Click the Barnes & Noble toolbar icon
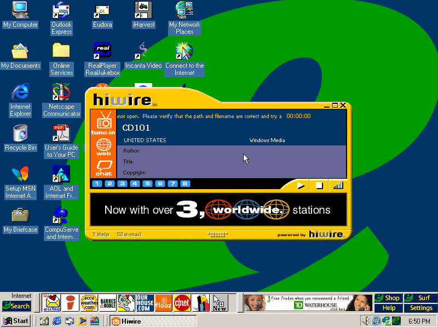Image resolution: width=438 pixels, height=328 pixels. click(107, 302)
